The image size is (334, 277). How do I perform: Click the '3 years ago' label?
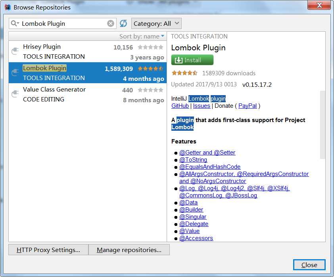[x=147, y=57]
